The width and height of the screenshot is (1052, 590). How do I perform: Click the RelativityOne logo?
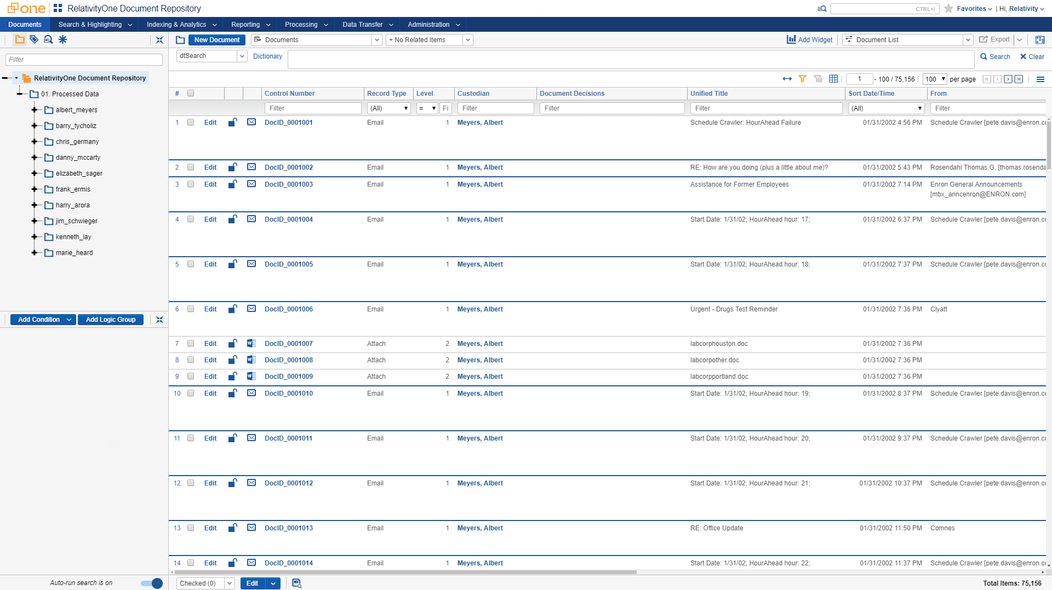pyautogui.click(x=26, y=8)
